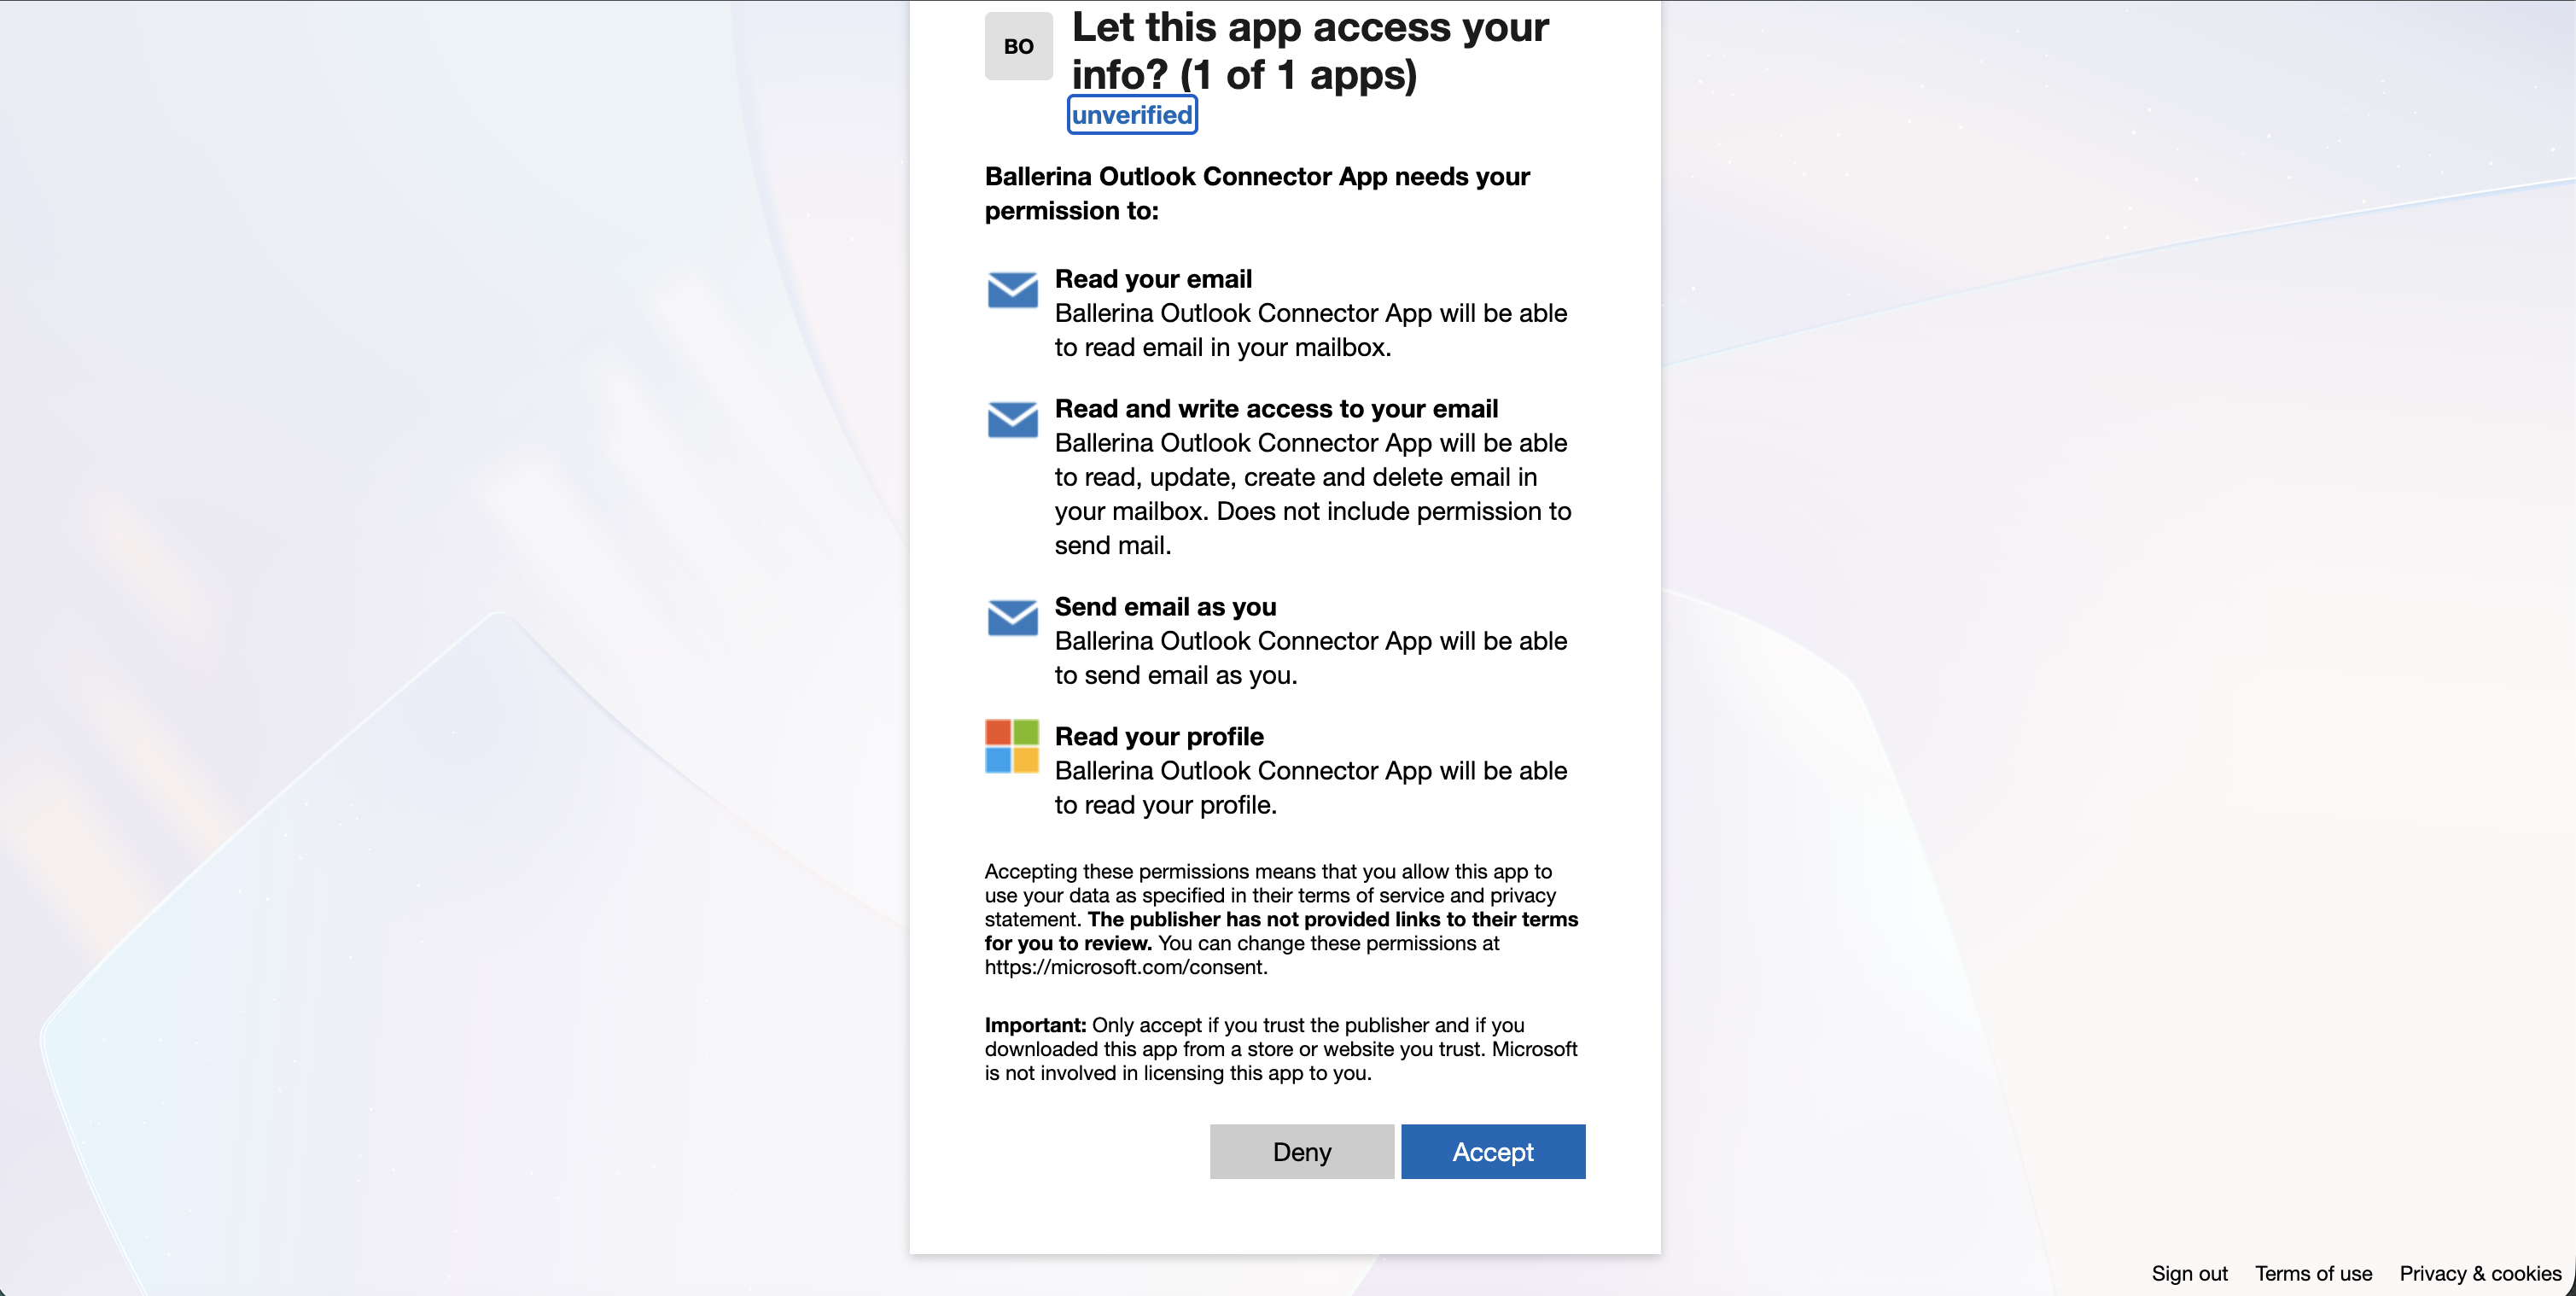The image size is (2576, 1296).
Task: Click the 'to read email in your mailbox.' description
Action: (x=1223, y=347)
